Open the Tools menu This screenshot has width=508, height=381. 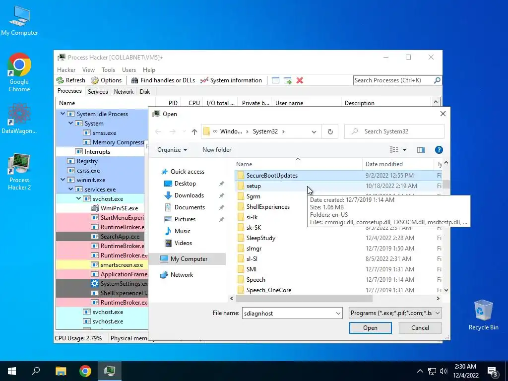tap(108, 69)
